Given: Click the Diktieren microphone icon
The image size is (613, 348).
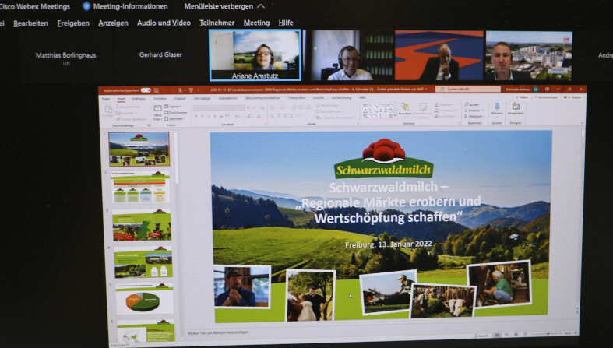Looking at the screenshot, I should click(497, 107).
